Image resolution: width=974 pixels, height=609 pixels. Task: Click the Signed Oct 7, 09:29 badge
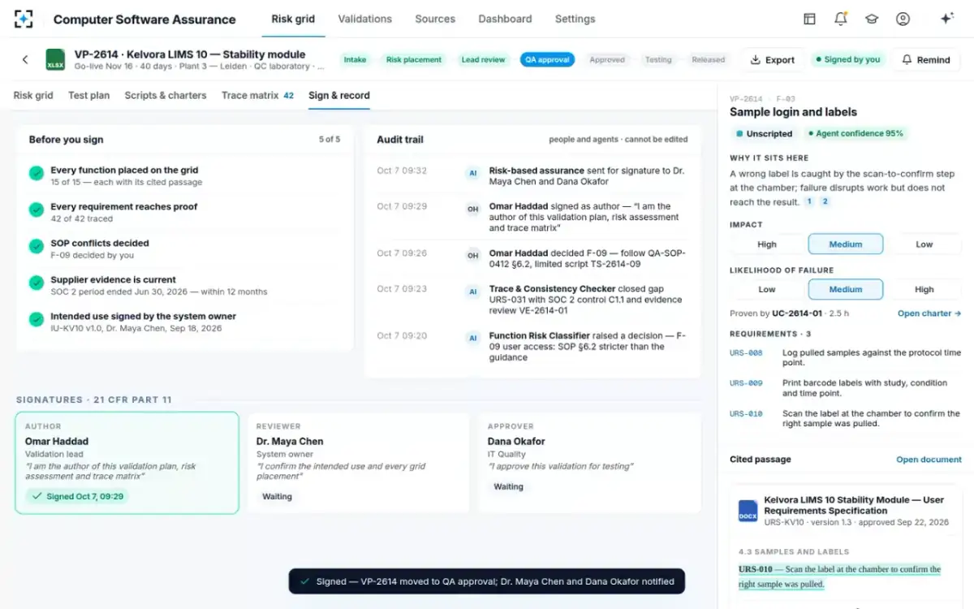[x=77, y=496]
